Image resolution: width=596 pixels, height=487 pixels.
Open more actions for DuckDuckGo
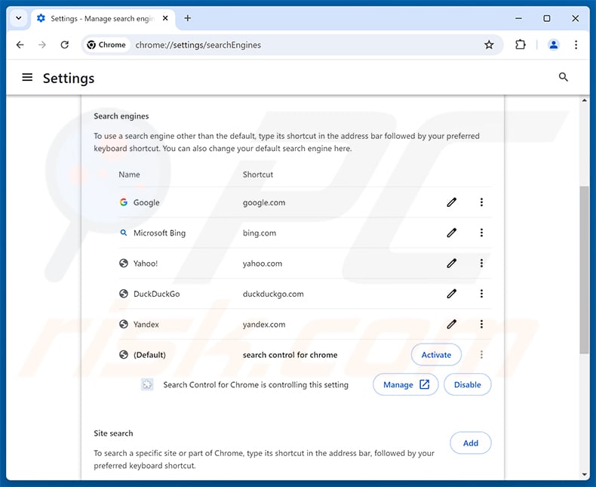coord(481,294)
